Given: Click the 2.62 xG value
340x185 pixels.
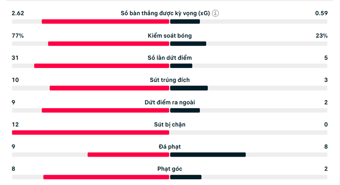Looking at the screenshot, I should [x=18, y=13].
